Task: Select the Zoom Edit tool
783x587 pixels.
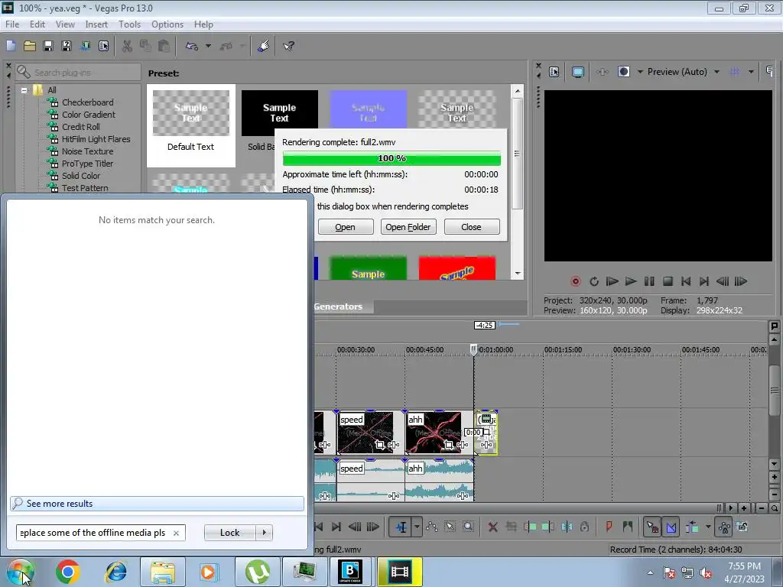Action: point(468,527)
